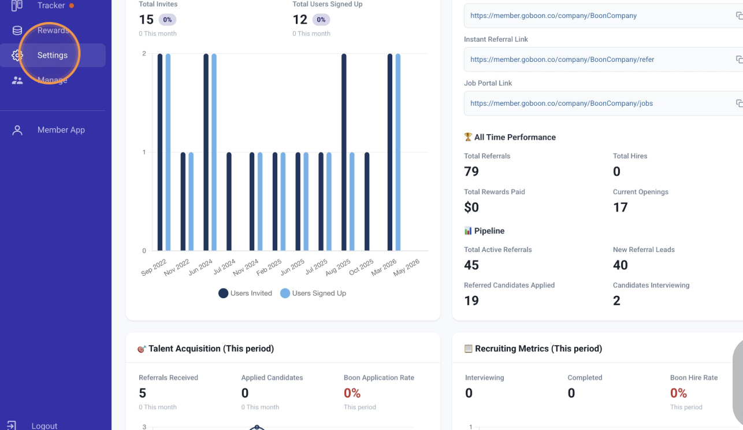
Task: Click the Rewards database icon
Action: (17, 31)
